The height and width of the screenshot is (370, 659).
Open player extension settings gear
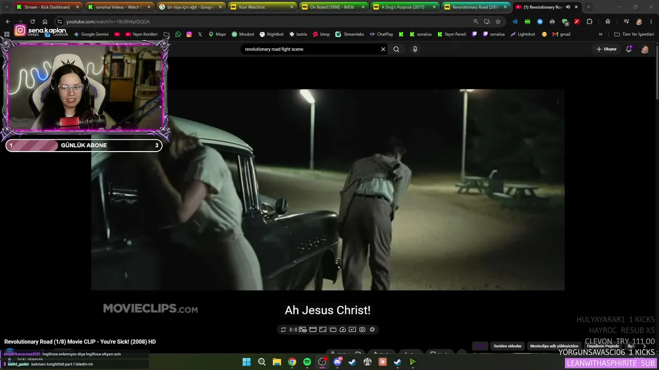coord(372,329)
